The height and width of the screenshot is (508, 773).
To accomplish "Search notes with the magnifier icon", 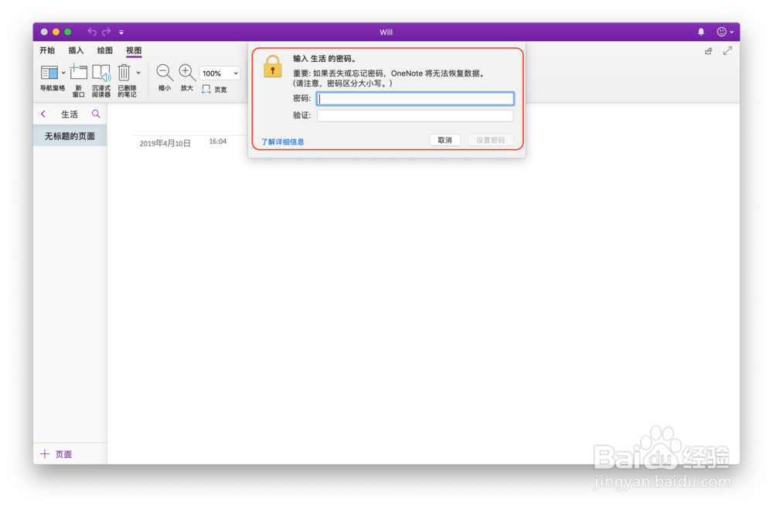I will coord(96,114).
